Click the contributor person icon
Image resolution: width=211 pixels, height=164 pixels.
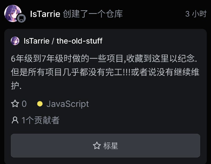click(x=14, y=120)
